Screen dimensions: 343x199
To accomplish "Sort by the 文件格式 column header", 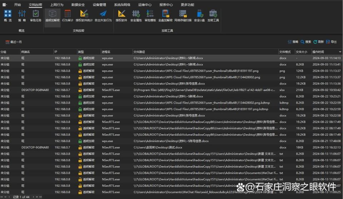I will 287,52.
